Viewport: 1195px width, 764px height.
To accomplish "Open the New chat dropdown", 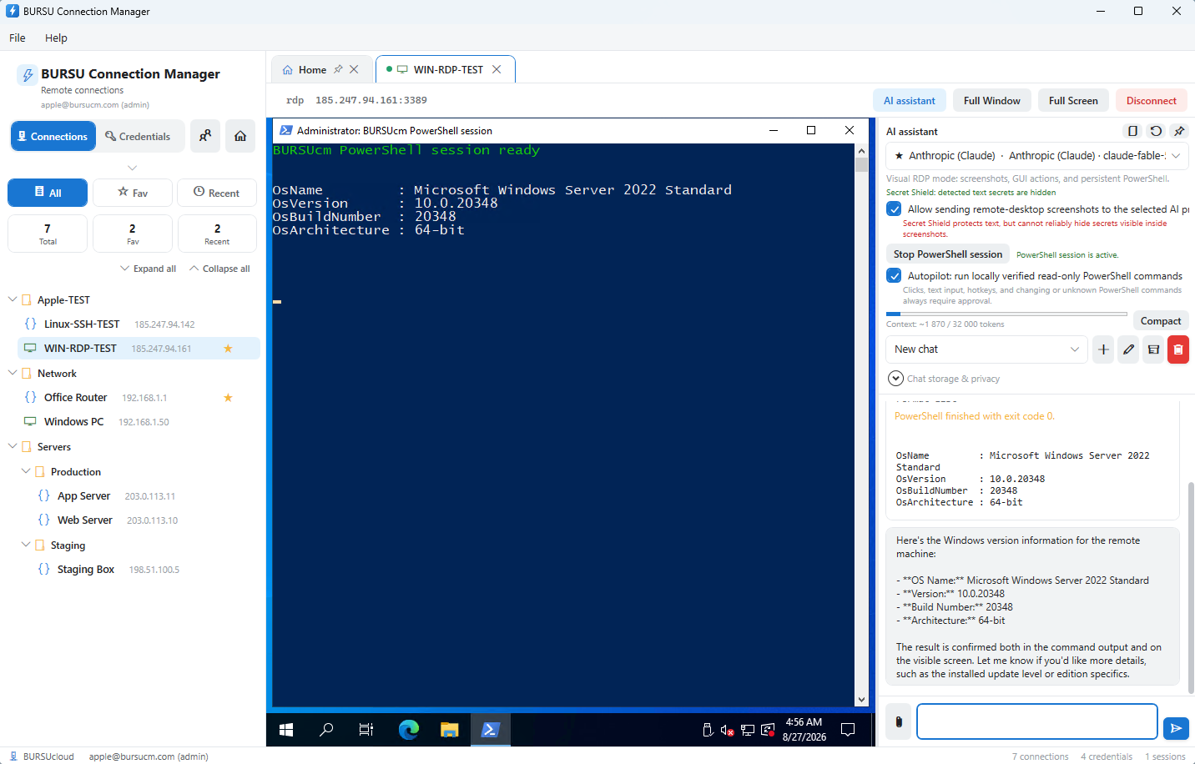I will click(x=987, y=349).
